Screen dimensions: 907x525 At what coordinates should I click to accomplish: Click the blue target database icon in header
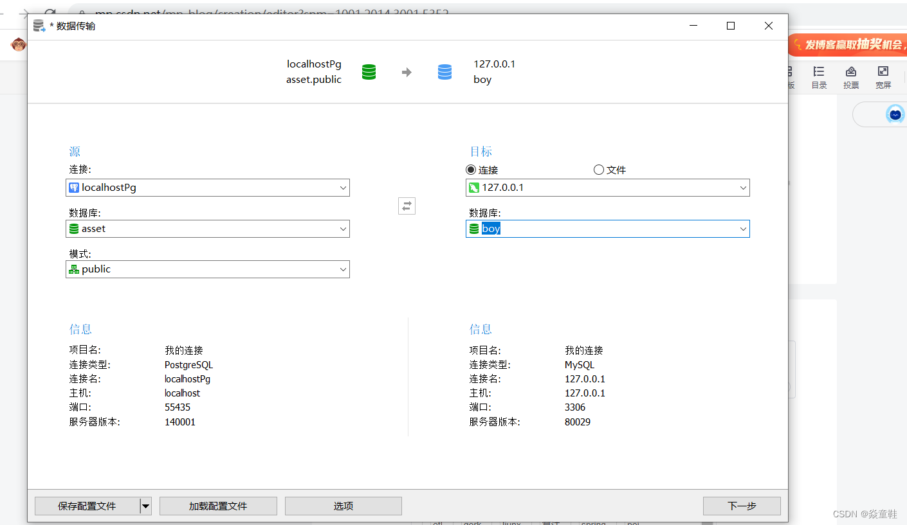(444, 72)
